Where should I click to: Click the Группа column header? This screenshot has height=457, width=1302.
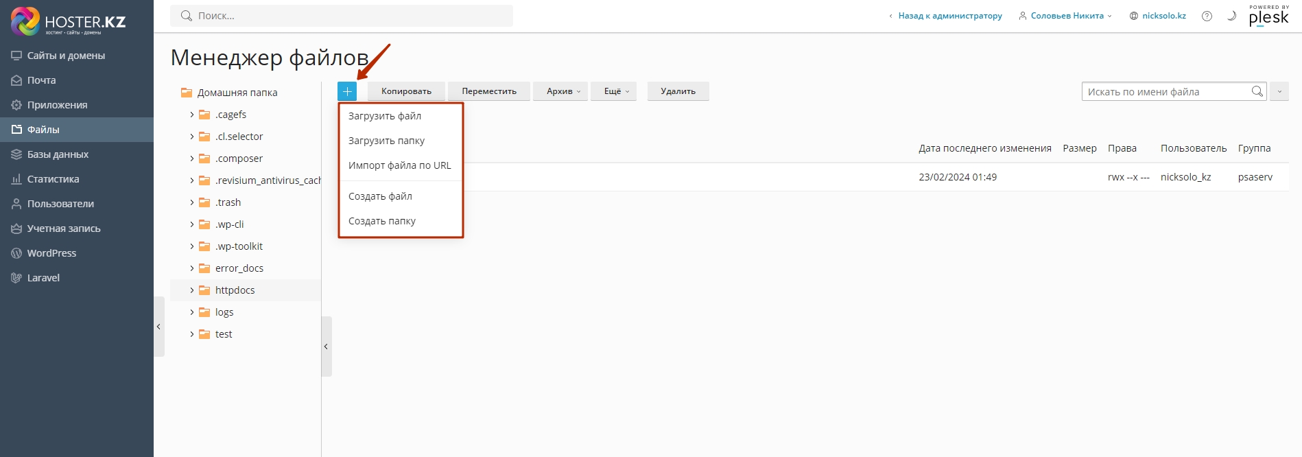click(x=1255, y=148)
